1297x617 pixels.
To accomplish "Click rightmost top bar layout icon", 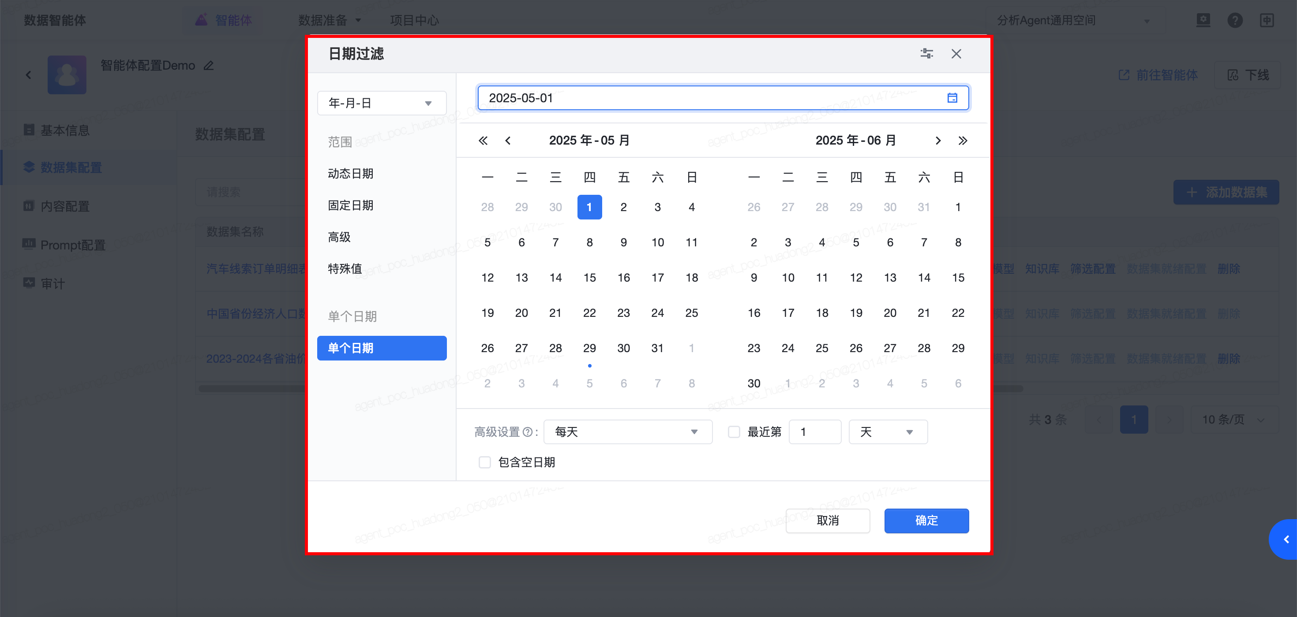I will 1267,21.
